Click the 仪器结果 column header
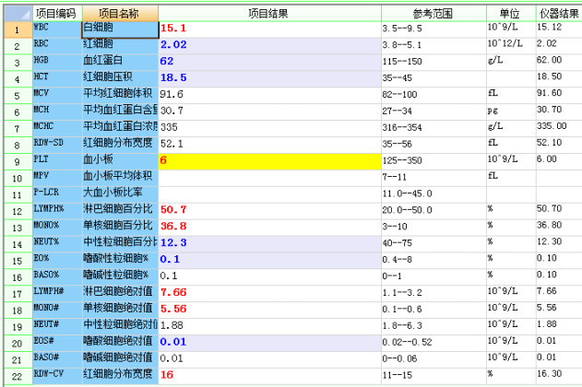 click(x=557, y=14)
